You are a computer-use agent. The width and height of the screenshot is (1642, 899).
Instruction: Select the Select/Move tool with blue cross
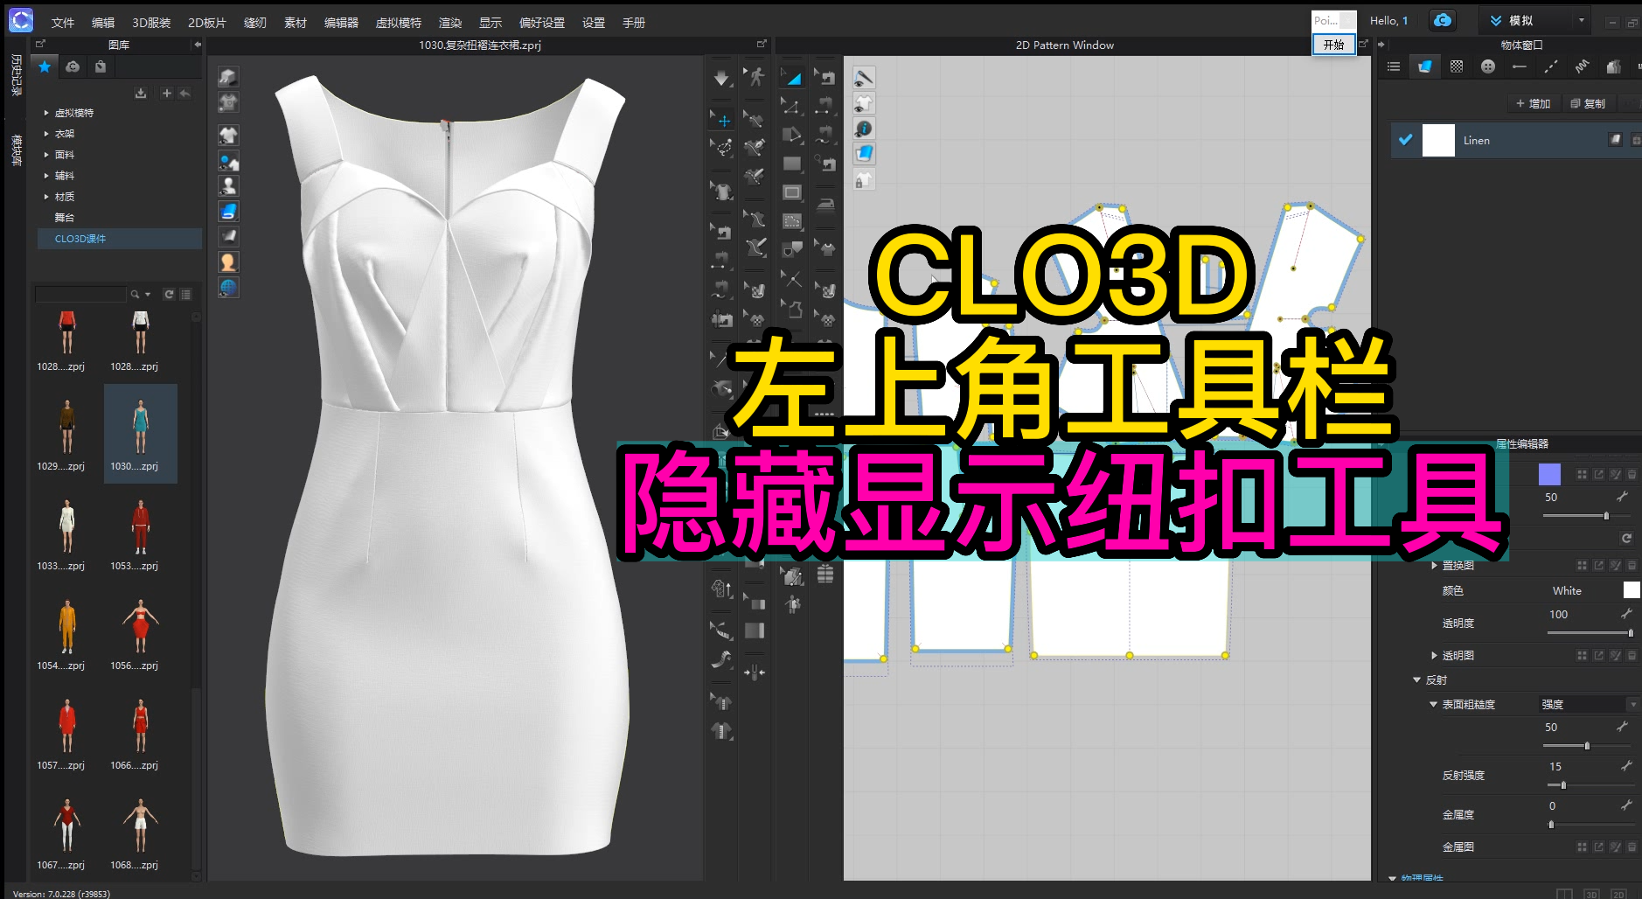pyautogui.click(x=722, y=120)
